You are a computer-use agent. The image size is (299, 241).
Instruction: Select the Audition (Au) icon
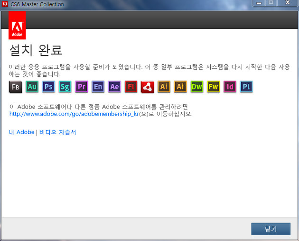(32, 87)
